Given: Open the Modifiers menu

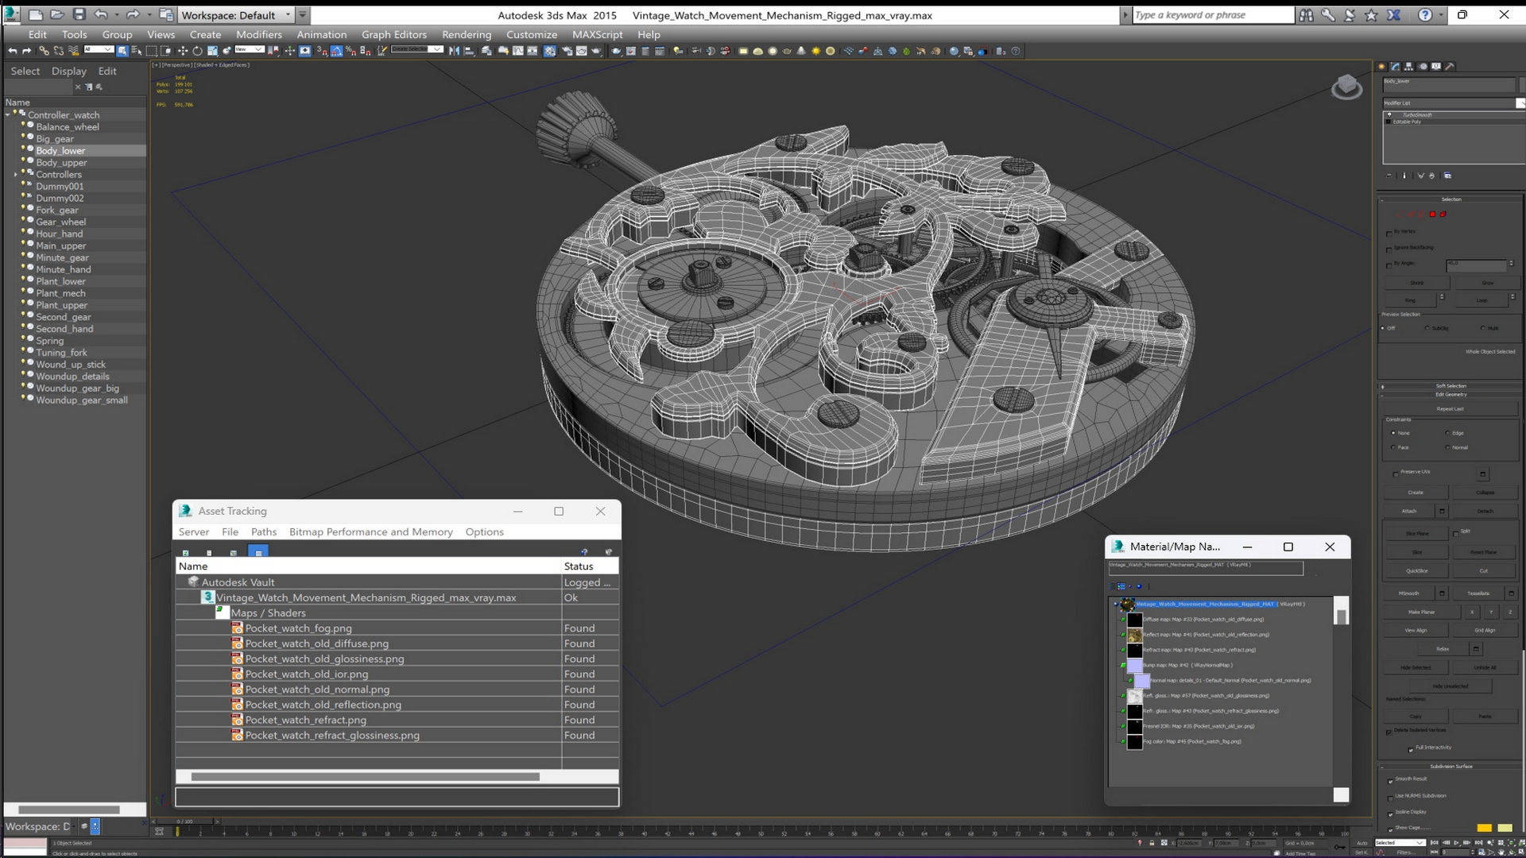Looking at the screenshot, I should click(x=259, y=34).
